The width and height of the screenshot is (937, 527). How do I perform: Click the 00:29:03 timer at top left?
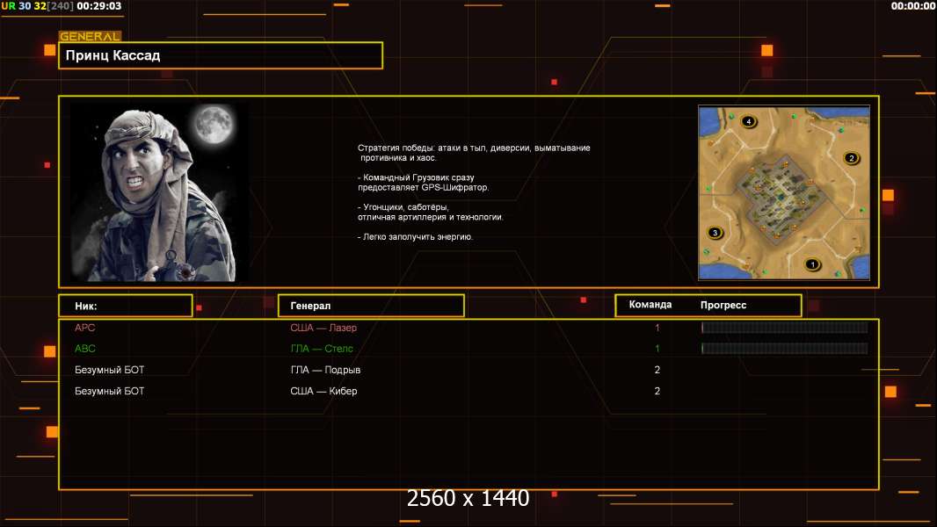point(99,6)
